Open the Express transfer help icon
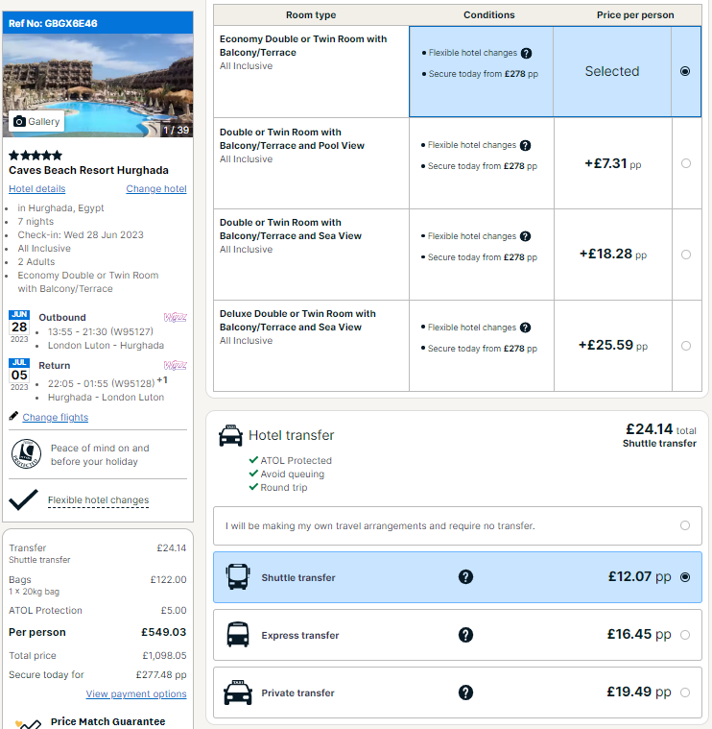This screenshot has height=729, width=712. tap(465, 635)
